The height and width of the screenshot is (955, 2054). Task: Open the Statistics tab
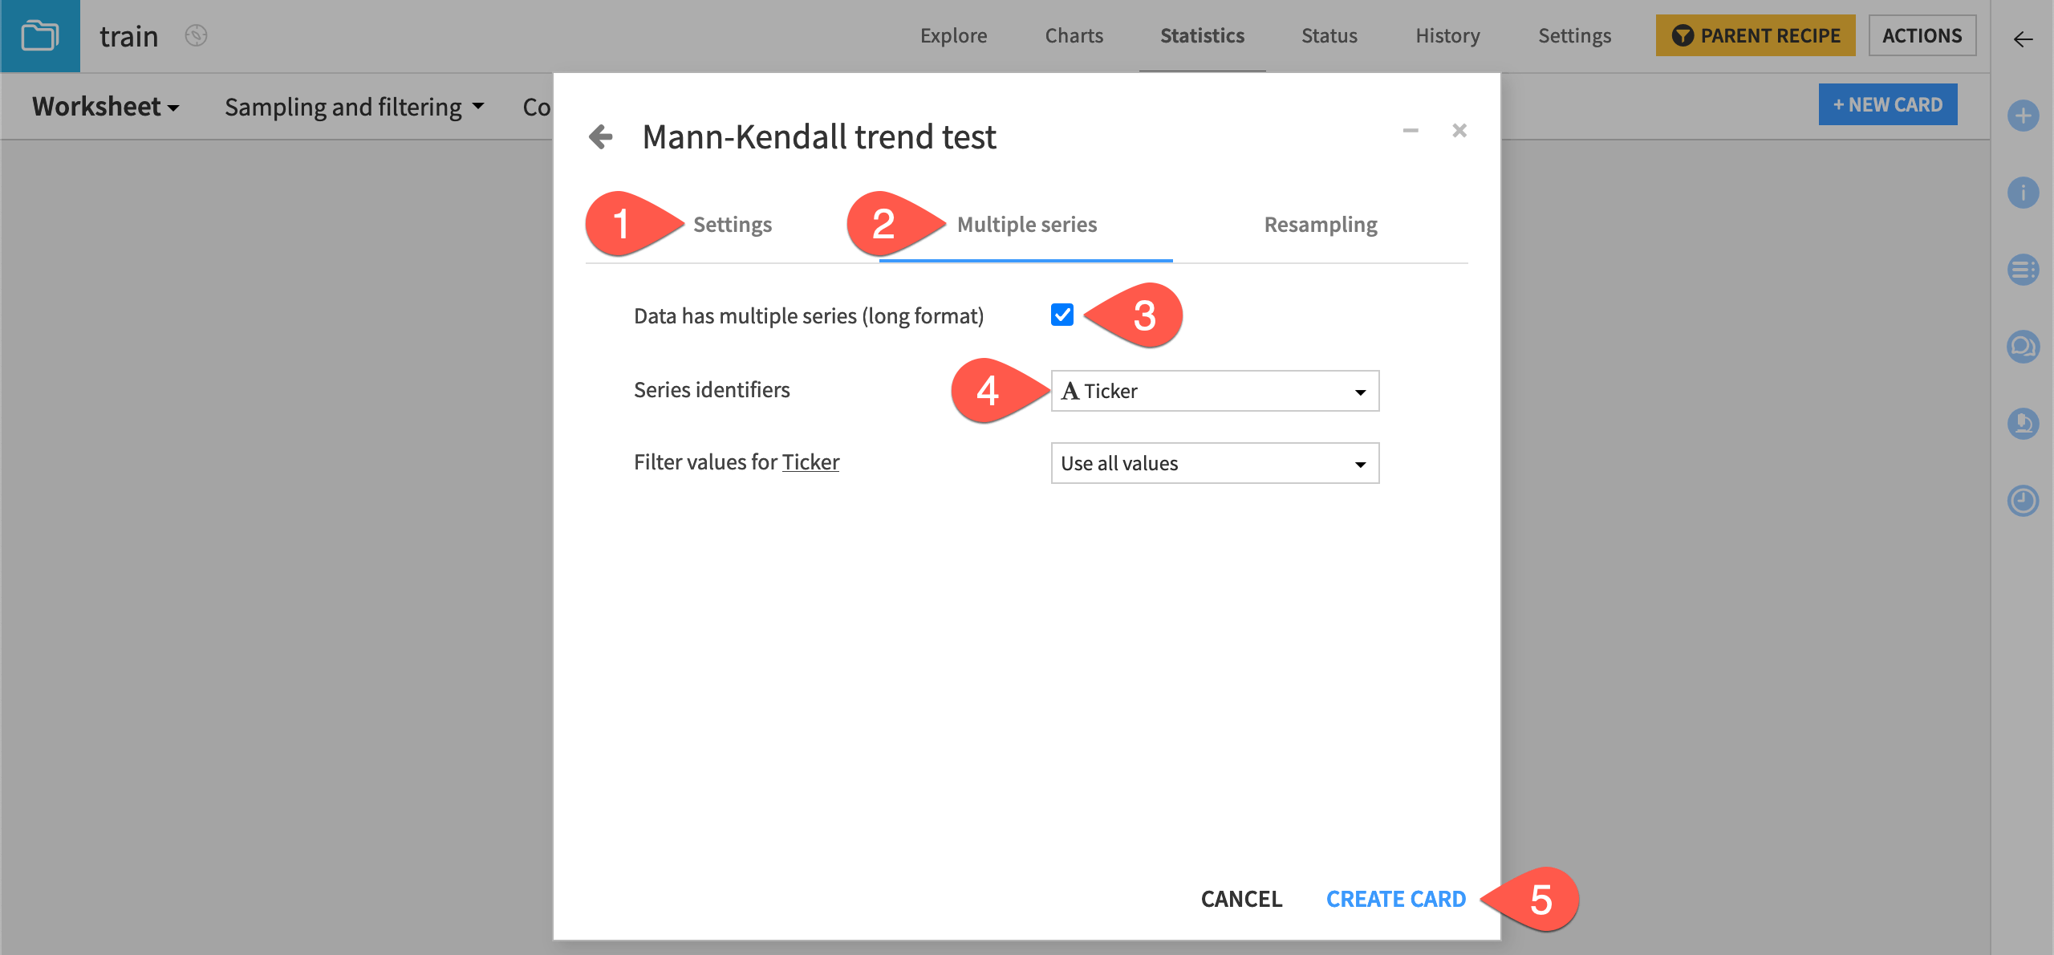coord(1202,36)
